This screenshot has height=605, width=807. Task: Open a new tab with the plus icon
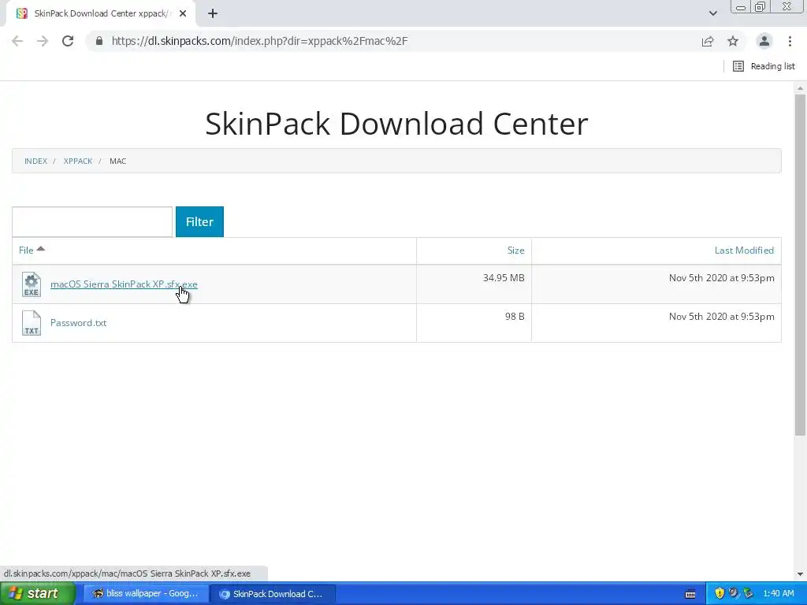click(213, 13)
